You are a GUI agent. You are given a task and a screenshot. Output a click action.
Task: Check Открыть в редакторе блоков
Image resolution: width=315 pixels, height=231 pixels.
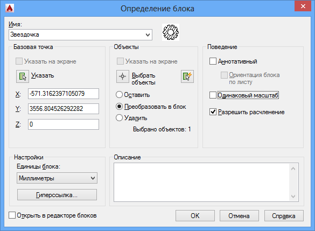pyautogui.click(x=12, y=215)
